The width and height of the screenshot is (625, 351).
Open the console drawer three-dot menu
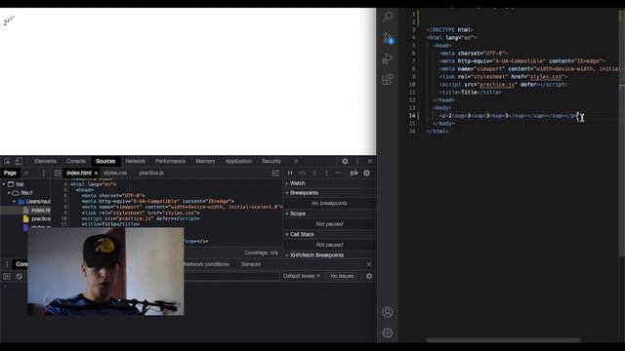(x=7, y=264)
